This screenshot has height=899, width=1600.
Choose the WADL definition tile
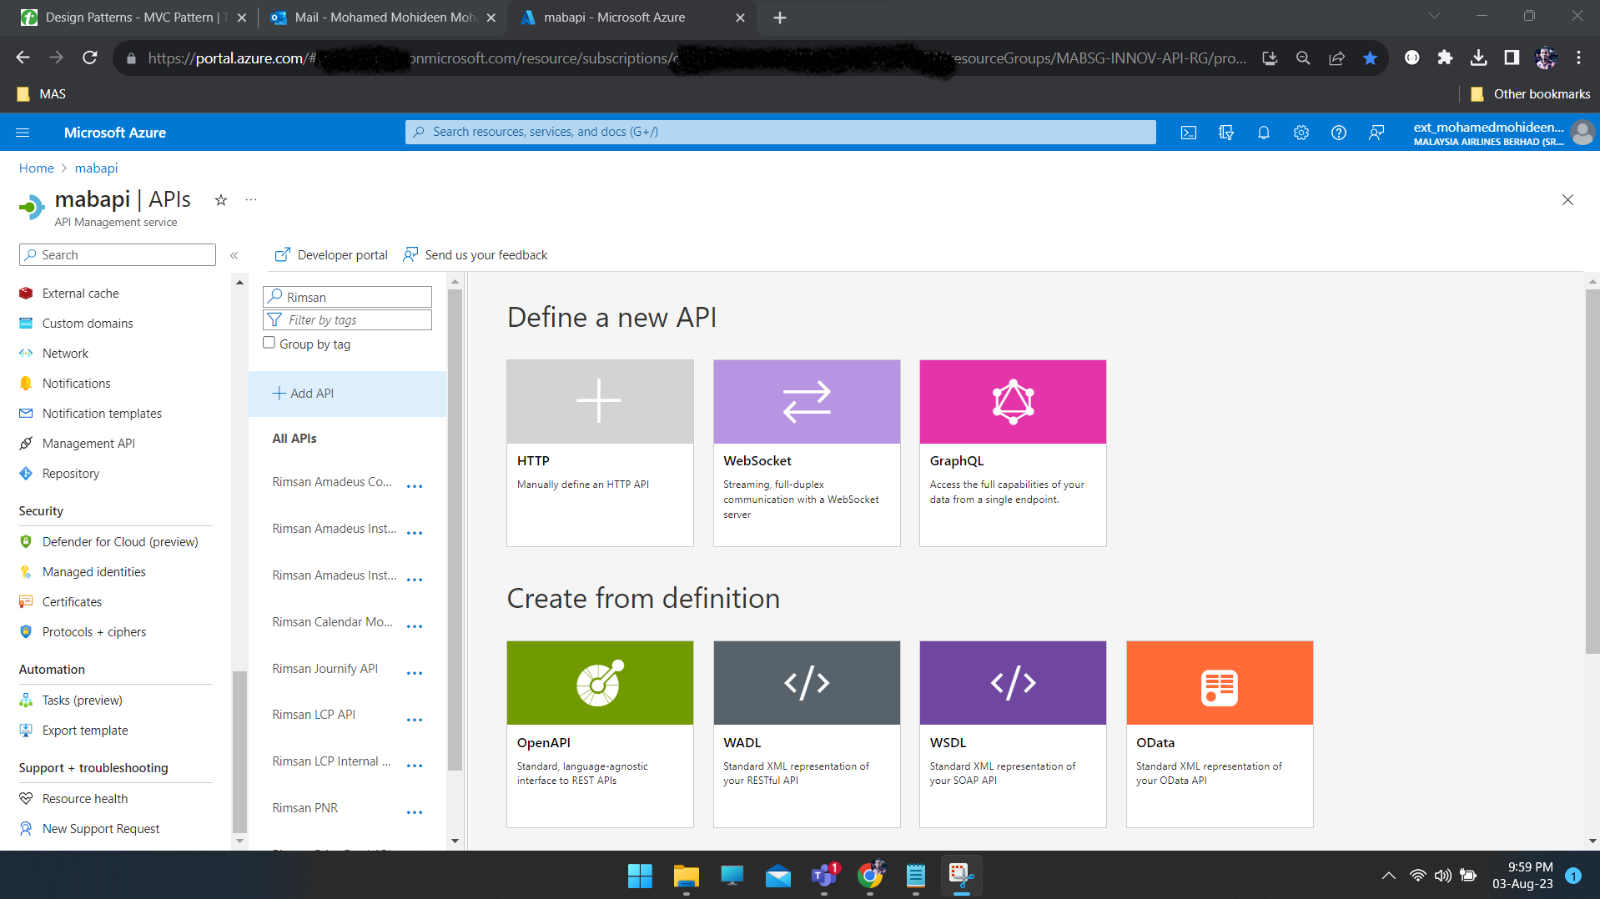click(807, 734)
